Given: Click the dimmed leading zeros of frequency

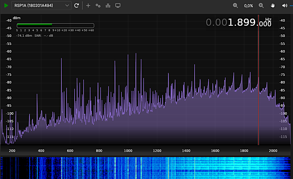Looking at the screenshot, I should (x=217, y=22).
